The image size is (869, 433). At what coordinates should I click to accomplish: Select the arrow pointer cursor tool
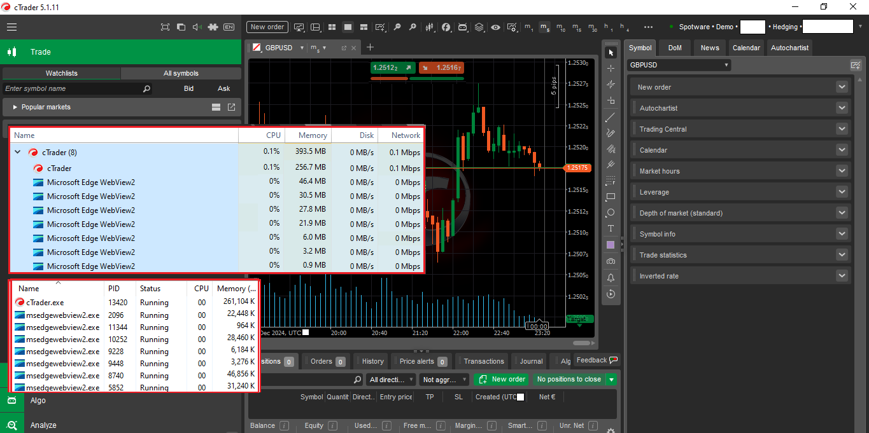tap(611, 52)
